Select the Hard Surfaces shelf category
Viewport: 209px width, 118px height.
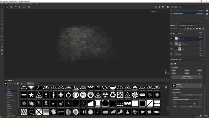pyautogui.click(x=10, y=100)
